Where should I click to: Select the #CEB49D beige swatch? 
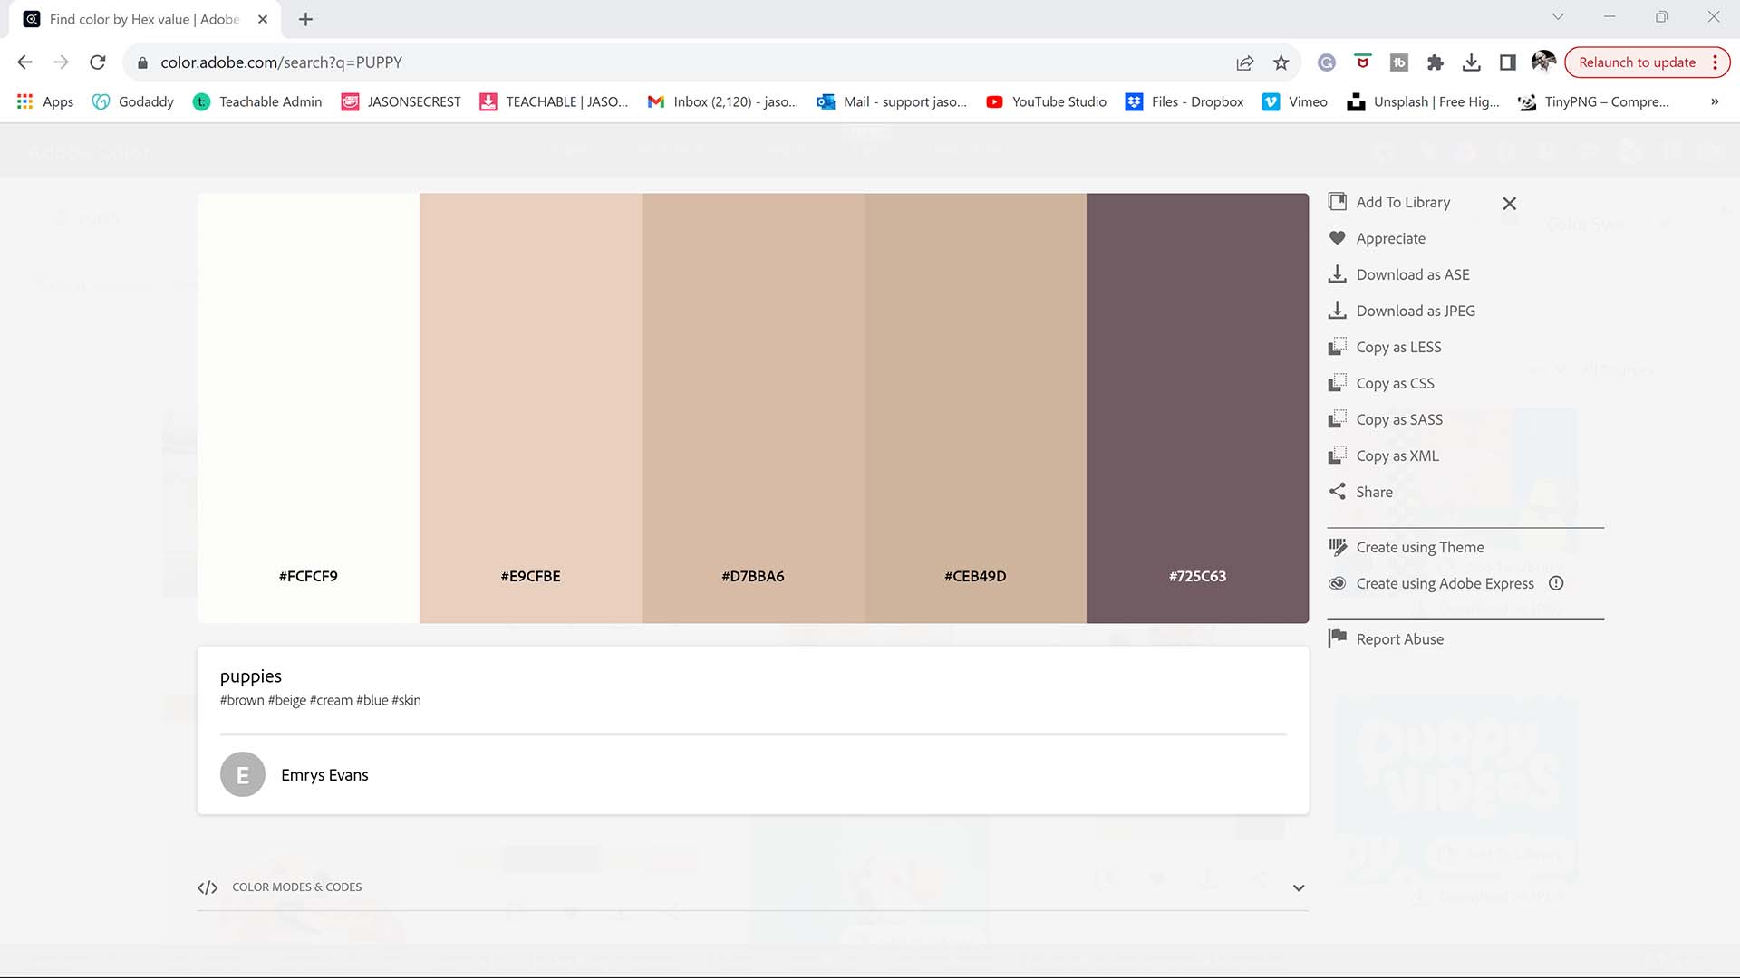(x=975, y=407)
